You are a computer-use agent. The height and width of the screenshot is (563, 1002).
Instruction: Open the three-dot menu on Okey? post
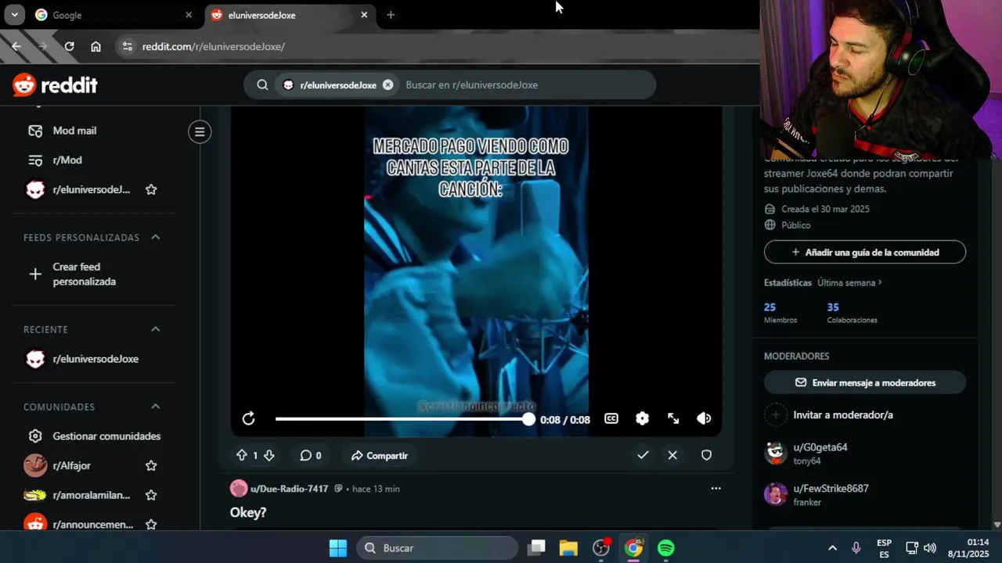tap(715, 489)
